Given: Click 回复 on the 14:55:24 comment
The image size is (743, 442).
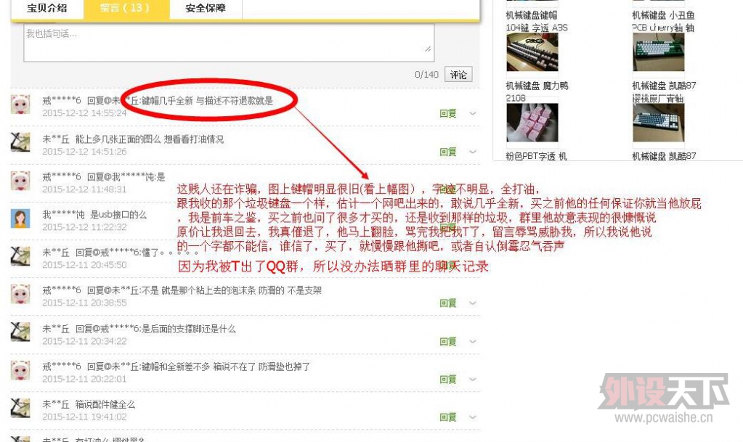Looking at the screenshot, I should click(x=448, y=113).
